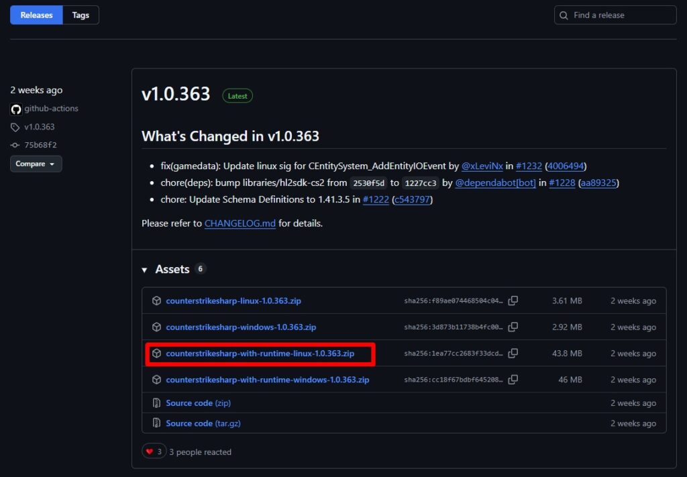This screenshot has height=477, width=687.
Task: Copy sha256 hash for counterstrikesharp-linux zip
Action: [513, 301]
